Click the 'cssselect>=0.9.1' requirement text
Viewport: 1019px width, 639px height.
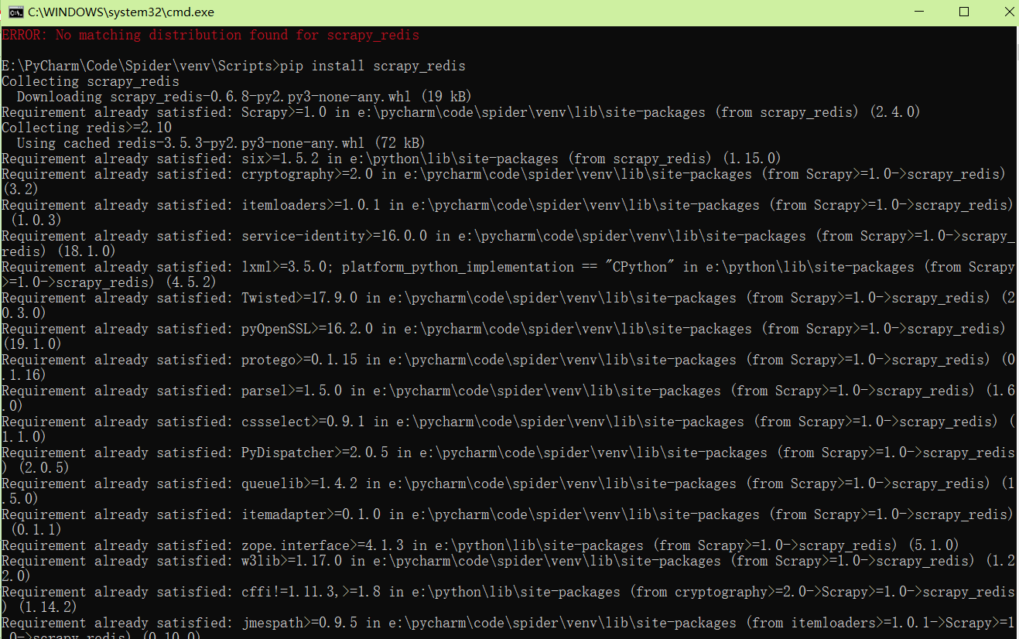[x=303, y=422]
